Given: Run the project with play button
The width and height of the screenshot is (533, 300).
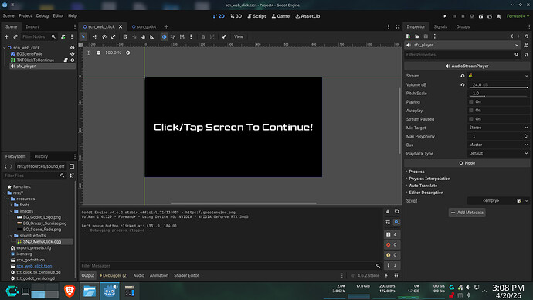Looking at the screenshot, I should coord(445,16).
